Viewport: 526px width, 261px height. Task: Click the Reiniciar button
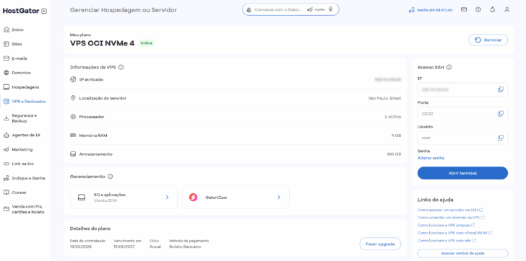(x=488, y=40)
